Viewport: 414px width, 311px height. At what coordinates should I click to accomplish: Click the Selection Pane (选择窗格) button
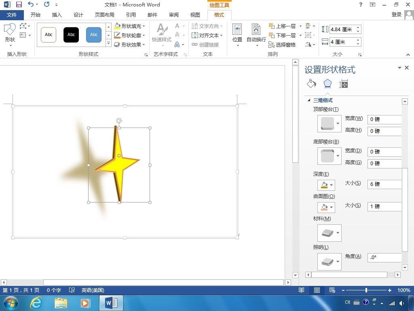tap(282, 45)
